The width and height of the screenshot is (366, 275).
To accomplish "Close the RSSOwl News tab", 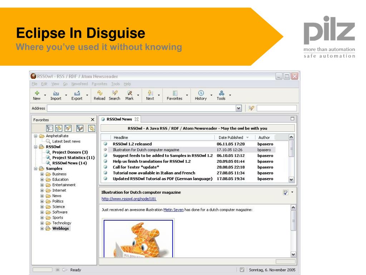I will tap(137, 119).
